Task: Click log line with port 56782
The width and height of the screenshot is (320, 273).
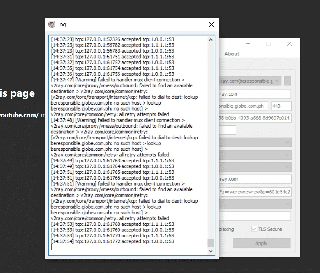Action: [112, 45]
